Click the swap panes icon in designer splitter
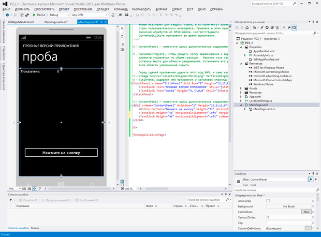Viewport: 321px width, 237px height. 122,36
